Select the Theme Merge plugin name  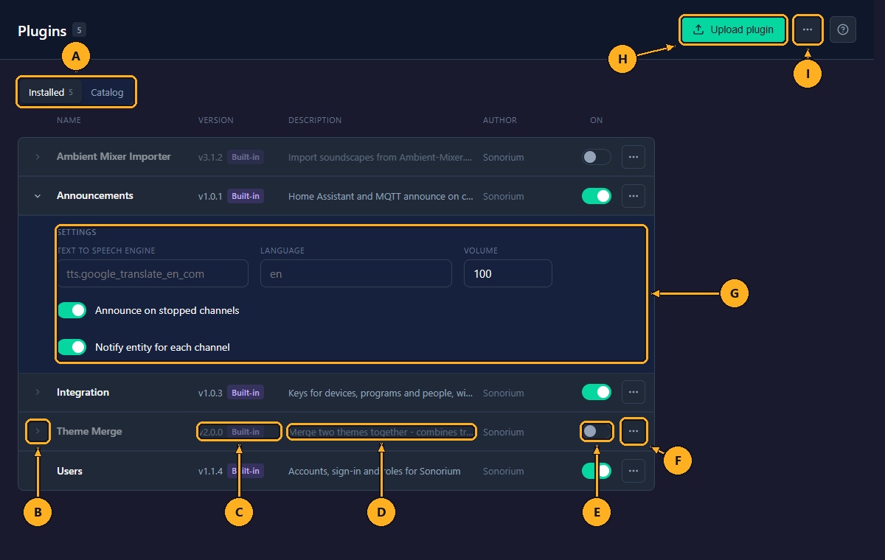(x=89, y=432)
